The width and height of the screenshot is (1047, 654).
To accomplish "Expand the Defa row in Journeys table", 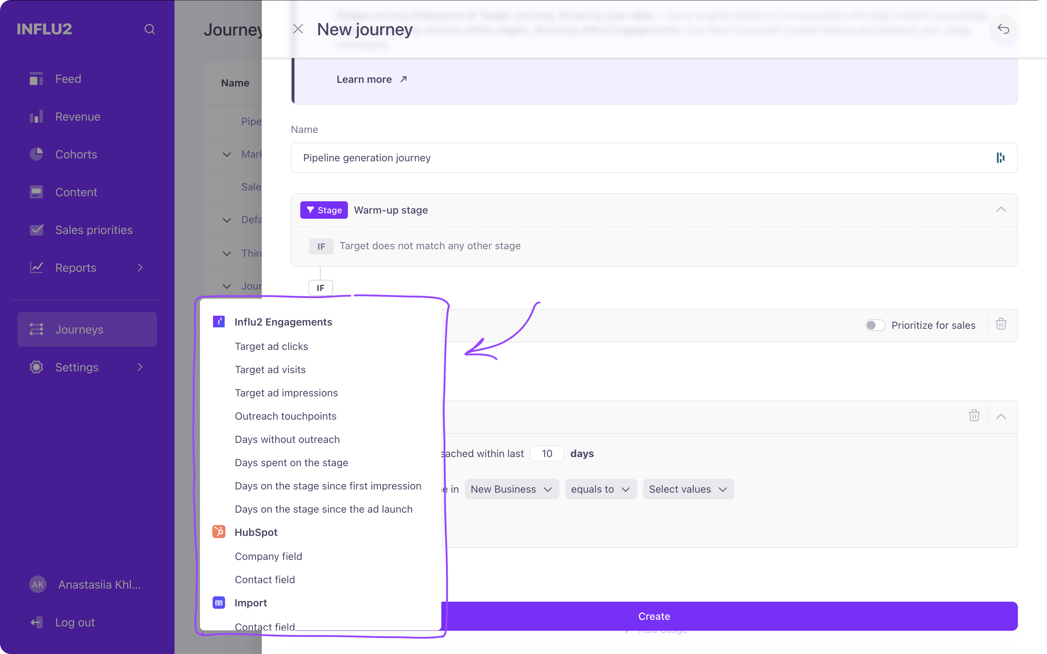I will point(227,220).
